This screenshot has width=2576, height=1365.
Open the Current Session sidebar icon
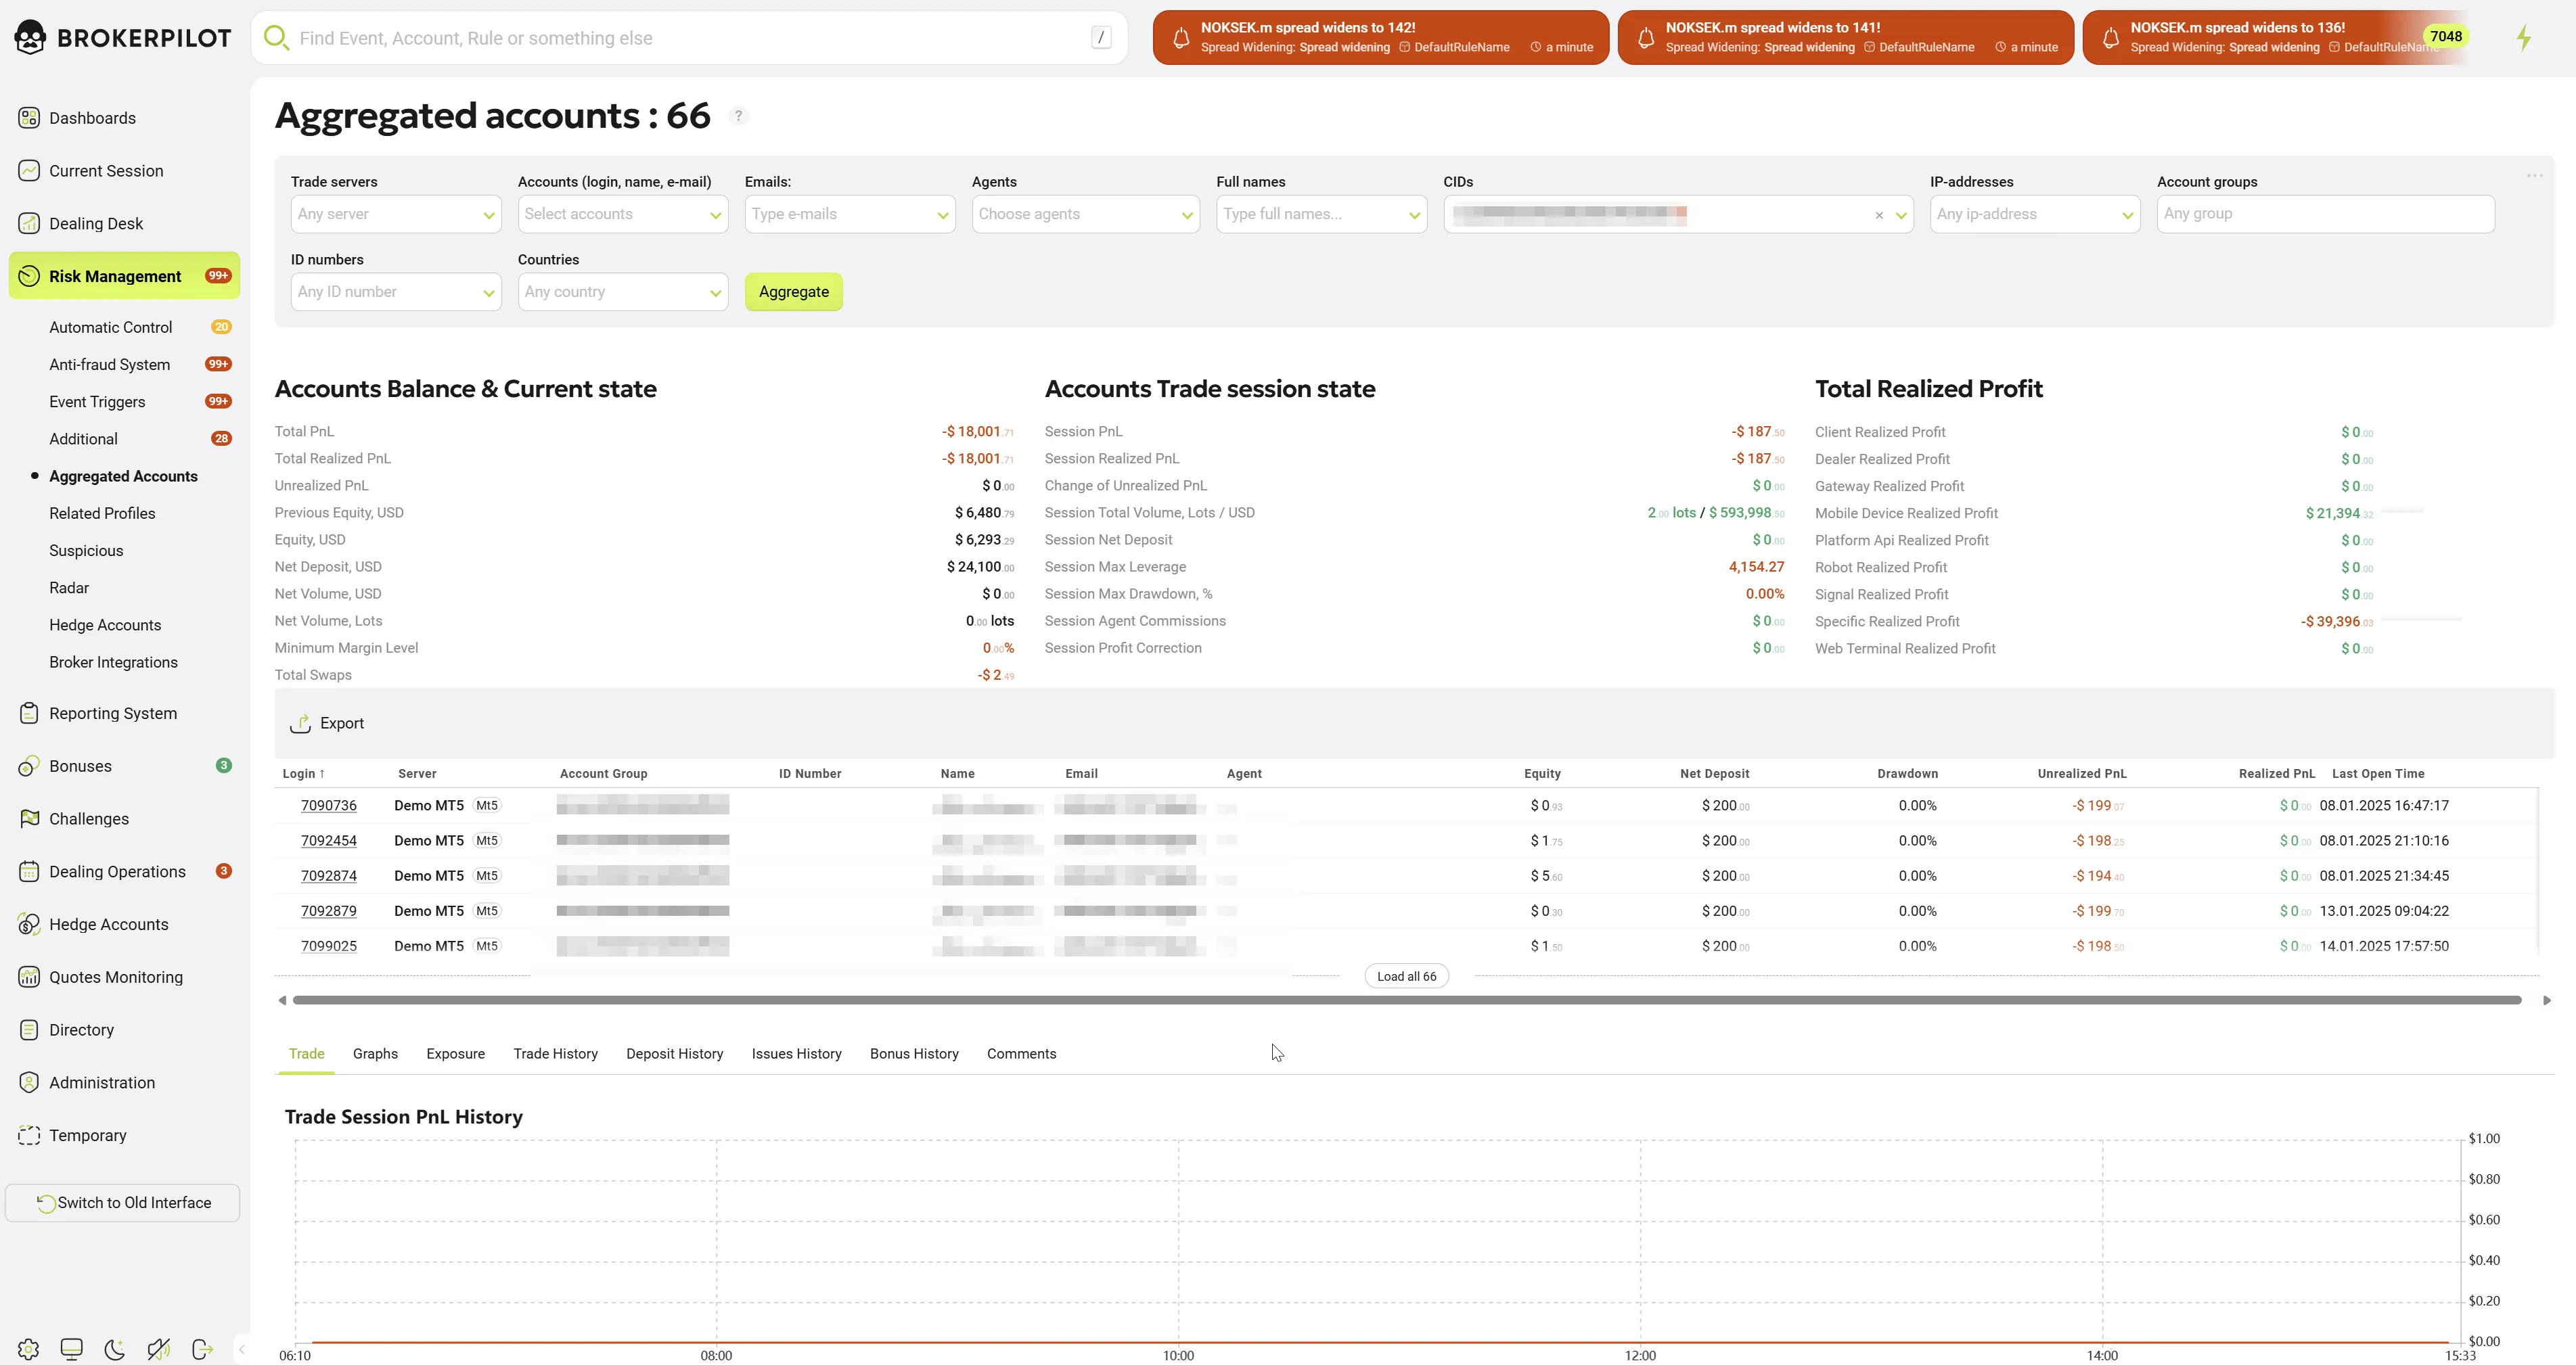(x=29, y=171)
